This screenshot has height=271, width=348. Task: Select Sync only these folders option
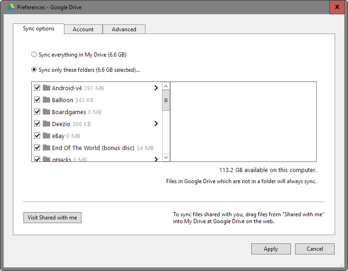tap(34, 70)
